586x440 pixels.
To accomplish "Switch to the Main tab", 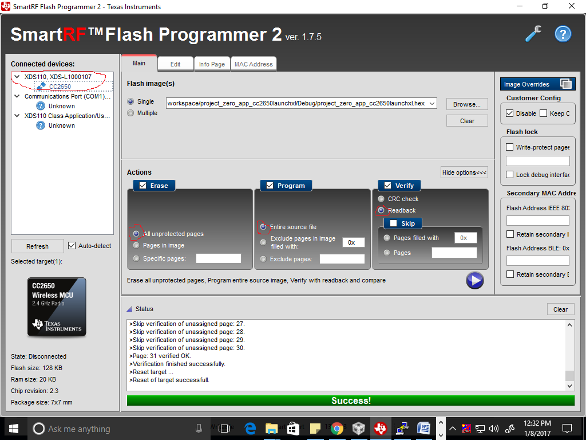I will [139, 63].
